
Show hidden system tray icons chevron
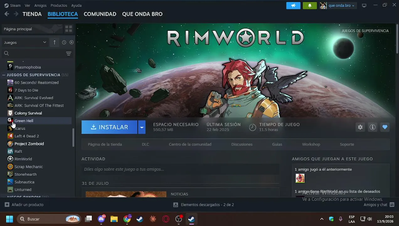coord(322,219)
